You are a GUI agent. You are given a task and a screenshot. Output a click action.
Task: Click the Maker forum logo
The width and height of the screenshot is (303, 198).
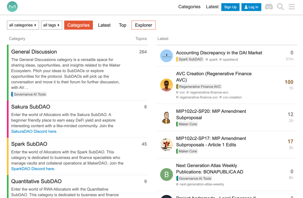[12, 7]
